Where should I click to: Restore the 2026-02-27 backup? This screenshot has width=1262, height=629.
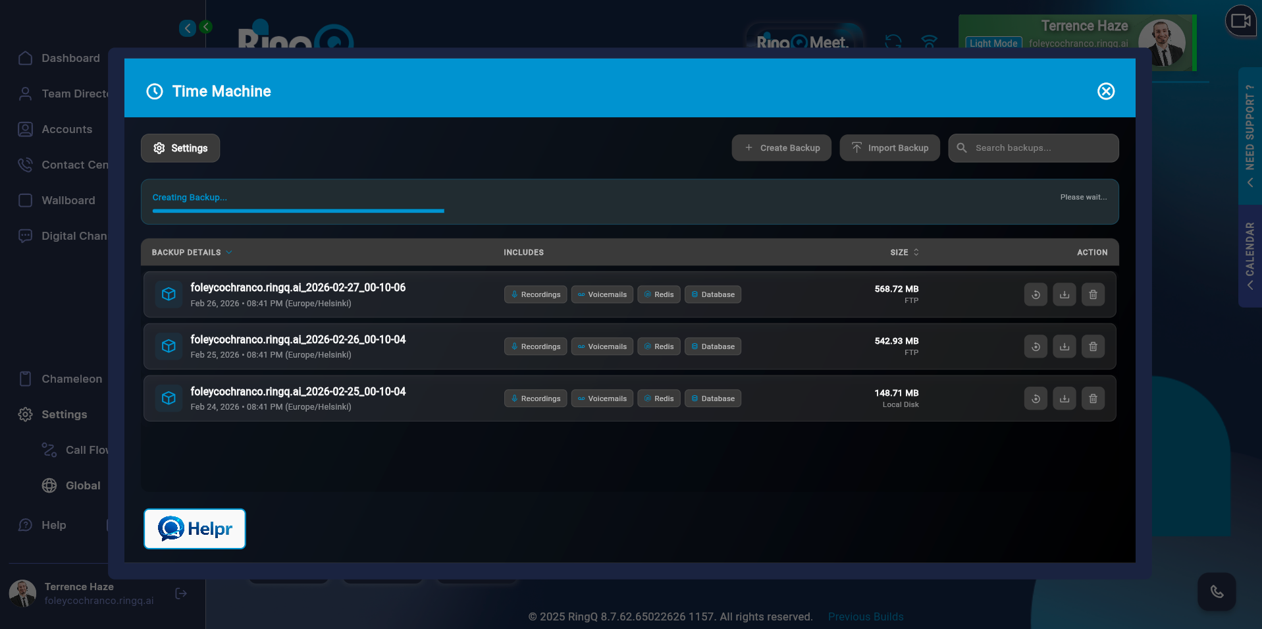coord(1035,294)
